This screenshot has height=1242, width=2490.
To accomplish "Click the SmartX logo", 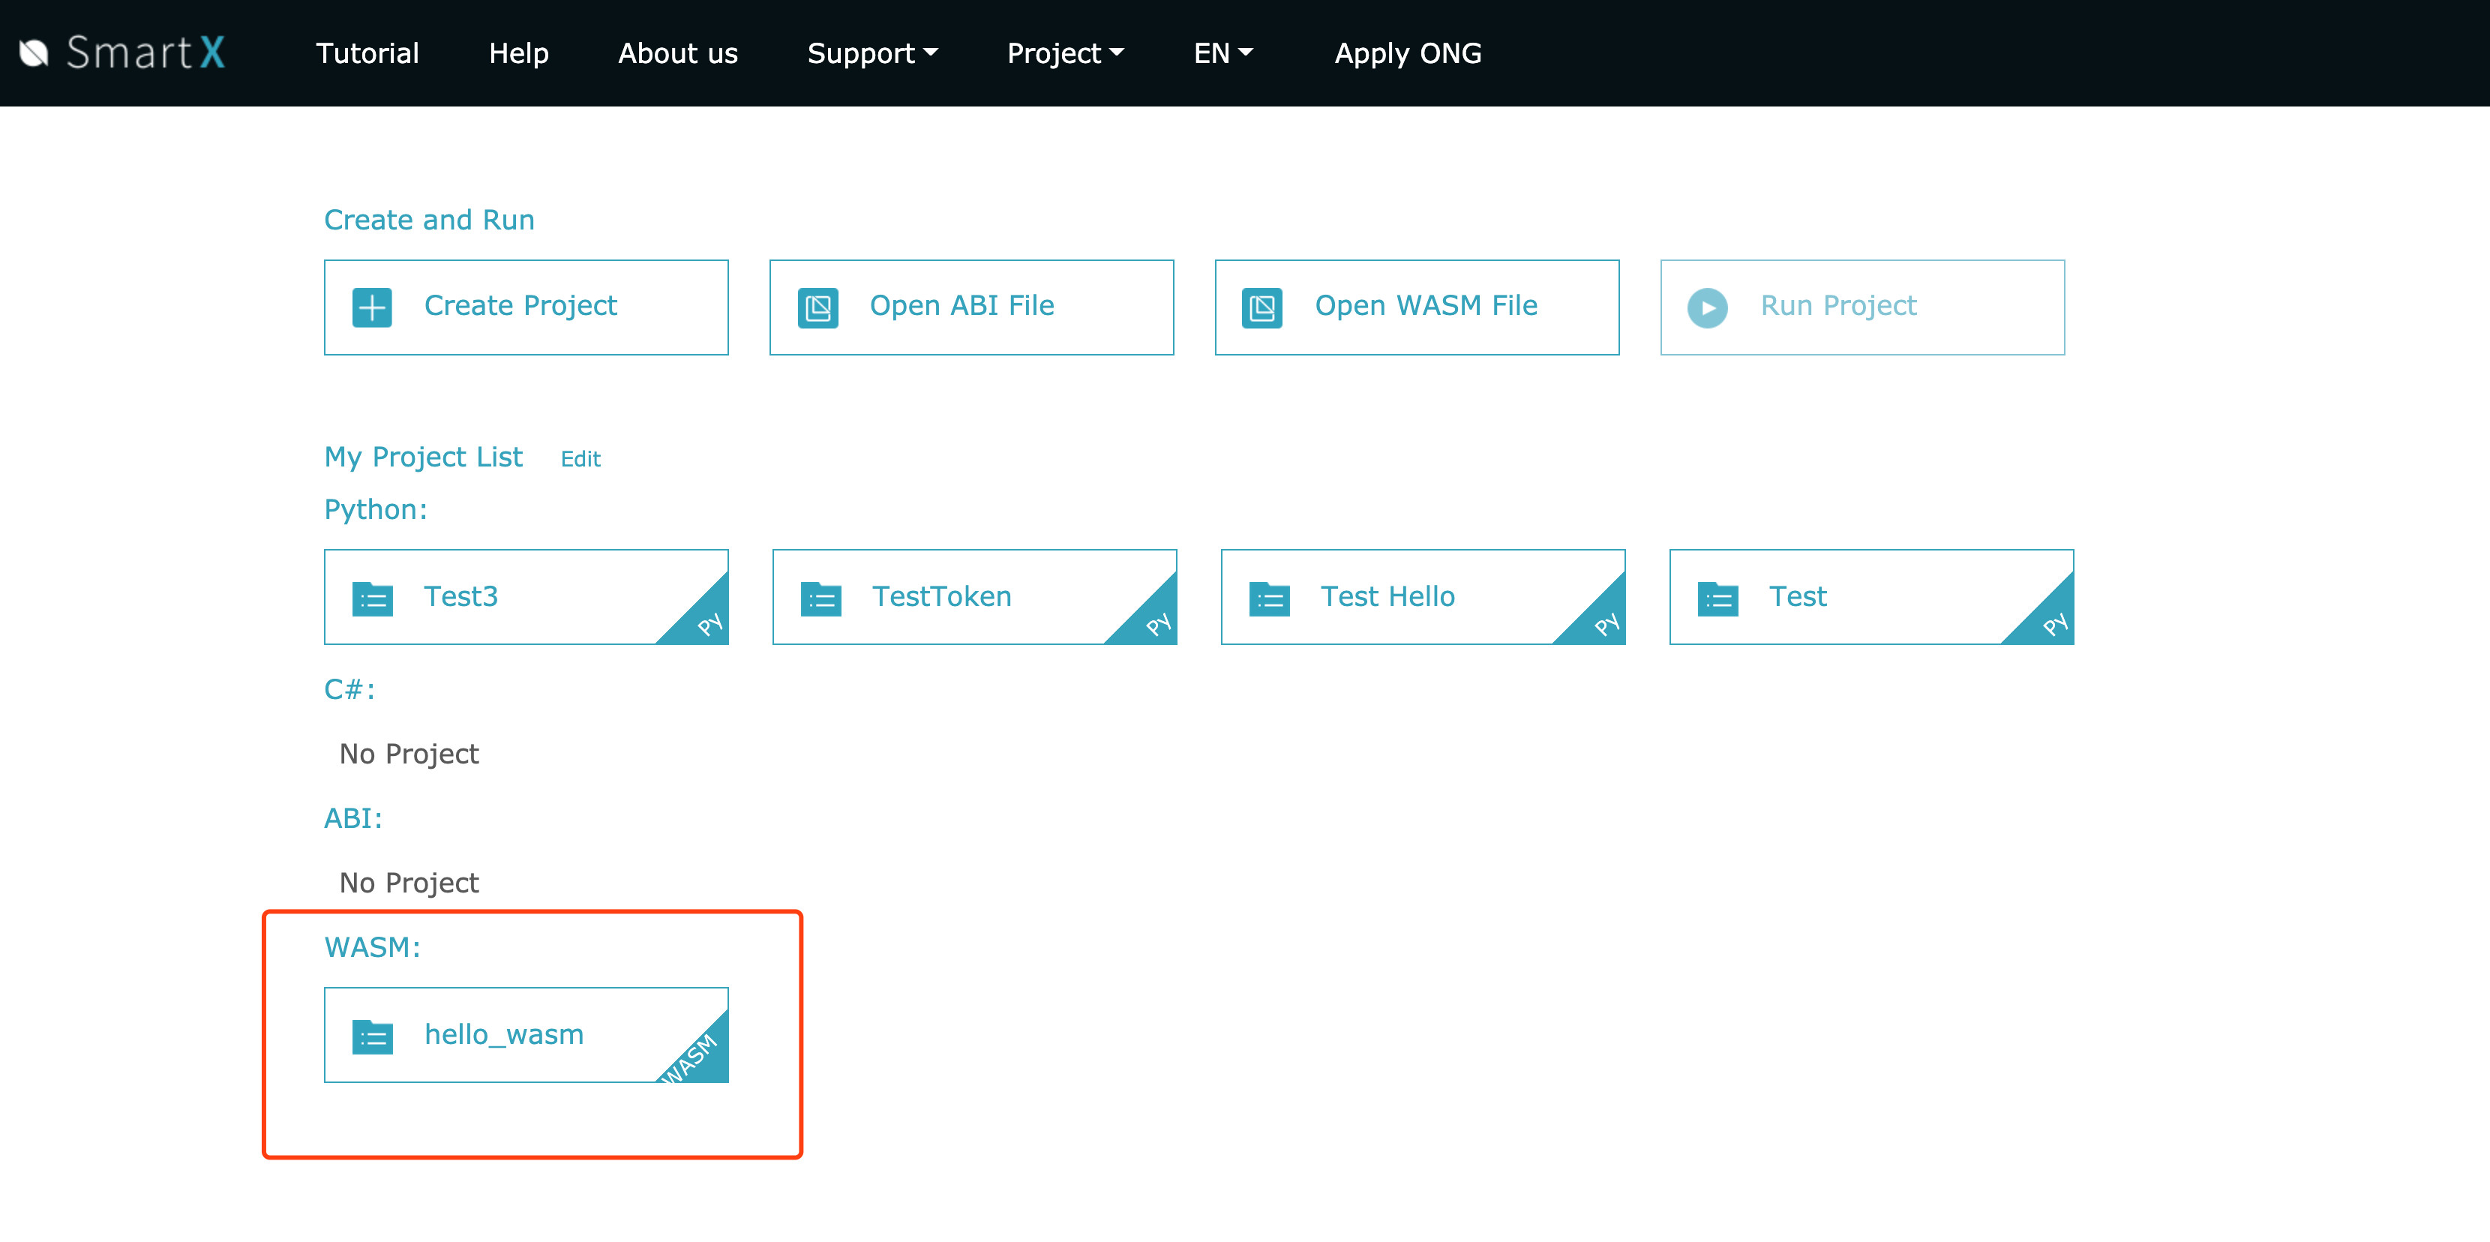I will pyautogui.click(x=124, y=52).
